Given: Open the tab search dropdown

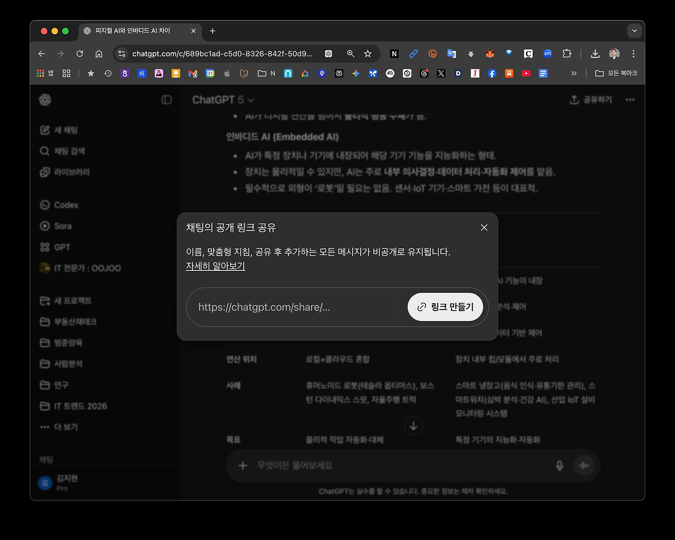Looking at the screenshot, I should click(x=634, y=31).
